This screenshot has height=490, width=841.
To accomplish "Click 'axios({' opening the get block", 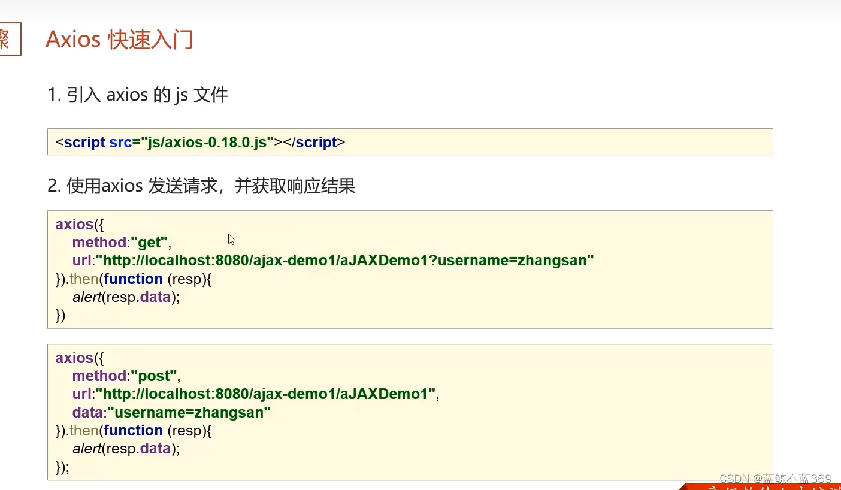I will tap(80, 224).
